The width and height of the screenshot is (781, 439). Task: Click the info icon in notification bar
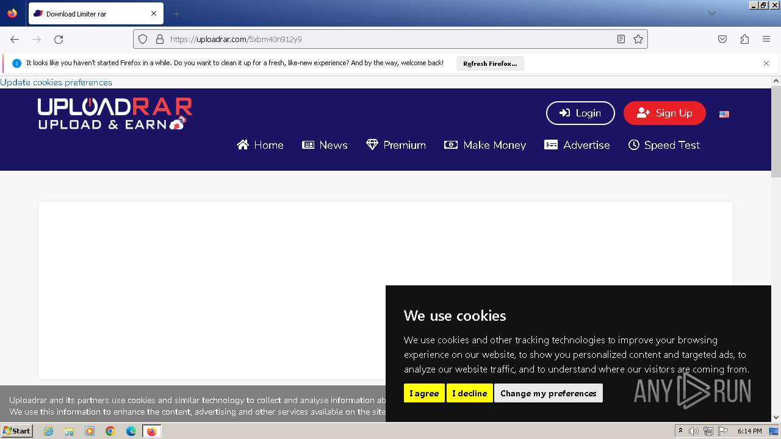tap(16, 63)
